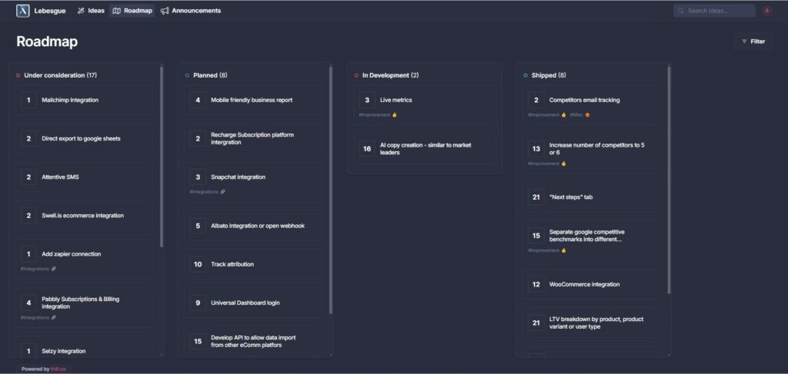Open the WooCommerce integration idea
This screenshot has width=788, height=374.
point(592,284)
